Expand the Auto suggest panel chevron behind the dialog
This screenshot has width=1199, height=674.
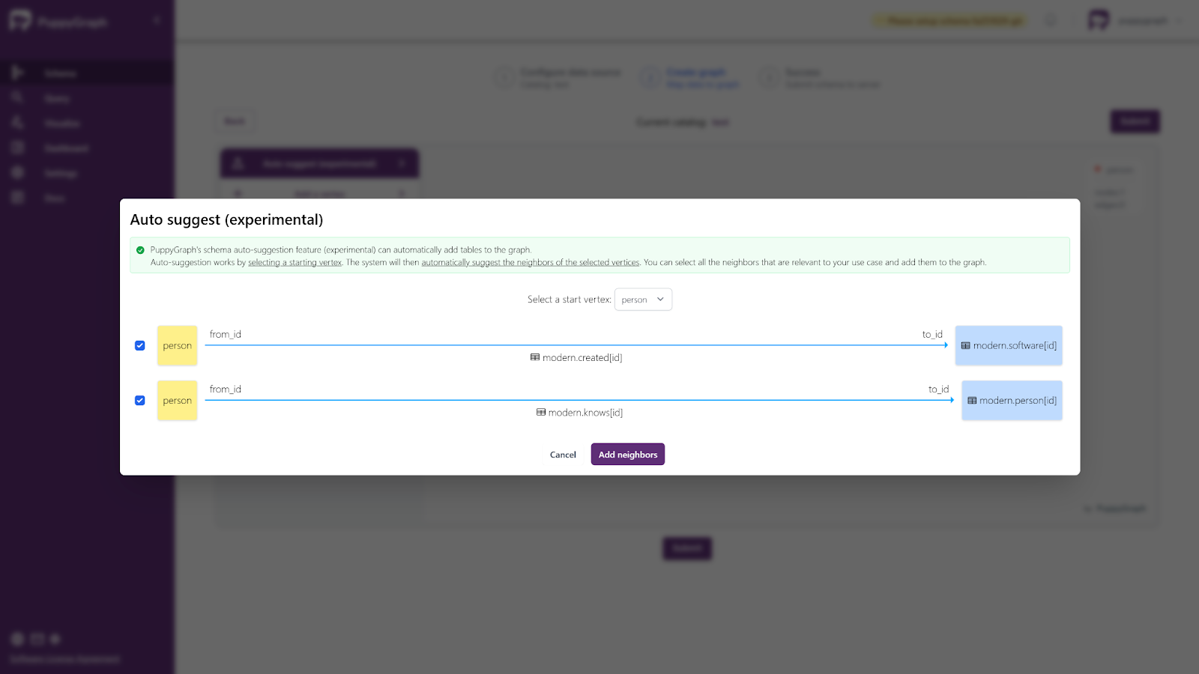(402, 163)
